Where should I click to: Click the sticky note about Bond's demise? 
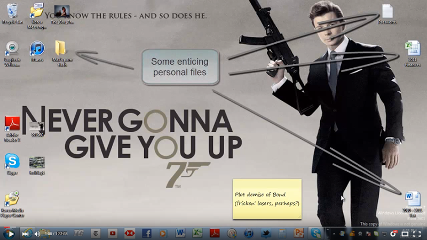click(267, 199)
